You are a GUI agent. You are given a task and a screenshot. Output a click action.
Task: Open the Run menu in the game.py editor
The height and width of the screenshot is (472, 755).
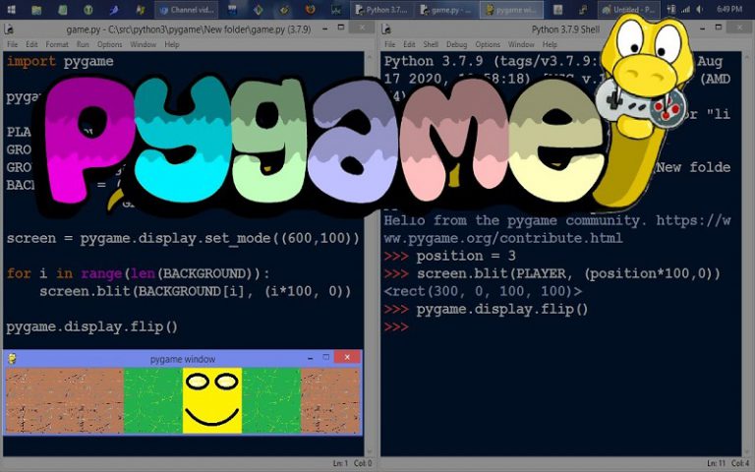[83, 44]
